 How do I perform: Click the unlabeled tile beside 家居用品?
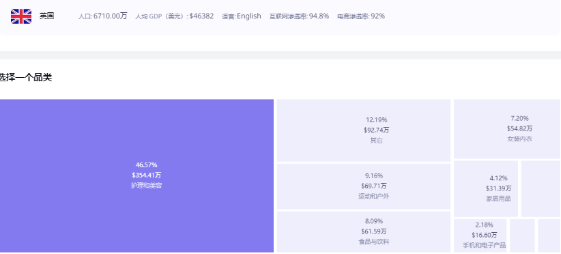pos(541,188)
